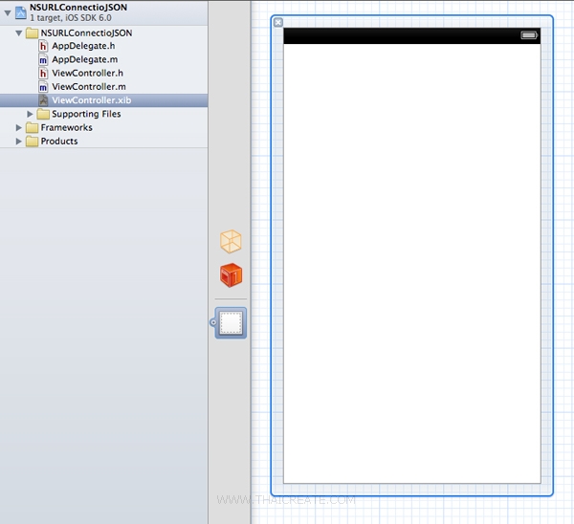Select the File's Owner yellow cube icon

pyautogui.click(x=231, y=241)
